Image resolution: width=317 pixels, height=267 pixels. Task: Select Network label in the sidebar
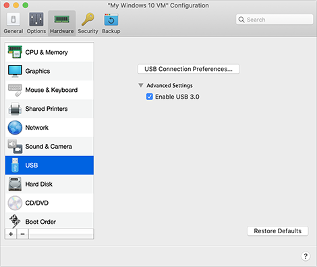(x=37, y=128)
